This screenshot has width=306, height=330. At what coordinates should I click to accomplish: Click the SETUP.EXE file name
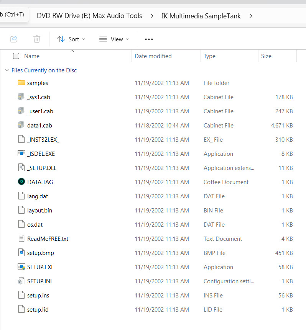pos(41,267)
